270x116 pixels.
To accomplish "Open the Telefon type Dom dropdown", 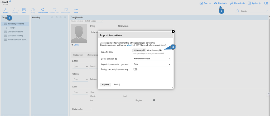I will [x=80, y=80].
